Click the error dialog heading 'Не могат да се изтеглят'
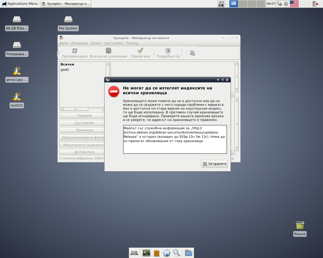Screen dimensions: 323x258 pyautogui.click(x=167, y=90)
